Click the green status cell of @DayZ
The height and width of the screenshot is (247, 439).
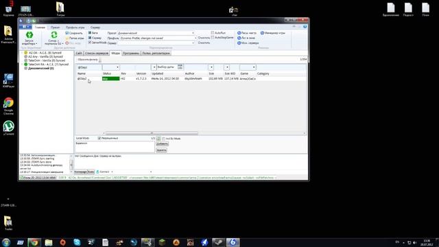click(x=111, y=79)
